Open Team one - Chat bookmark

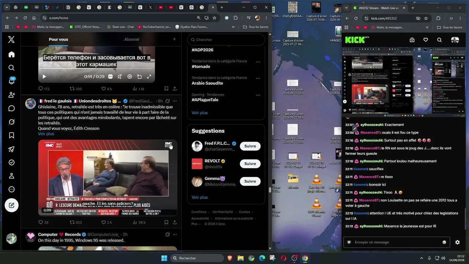120,27
